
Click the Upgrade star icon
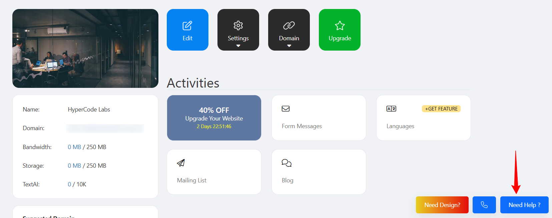pyautogui.click(x=340, y=26)
